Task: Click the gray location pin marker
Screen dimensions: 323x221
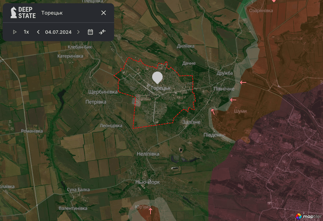Action: (158, 77)
